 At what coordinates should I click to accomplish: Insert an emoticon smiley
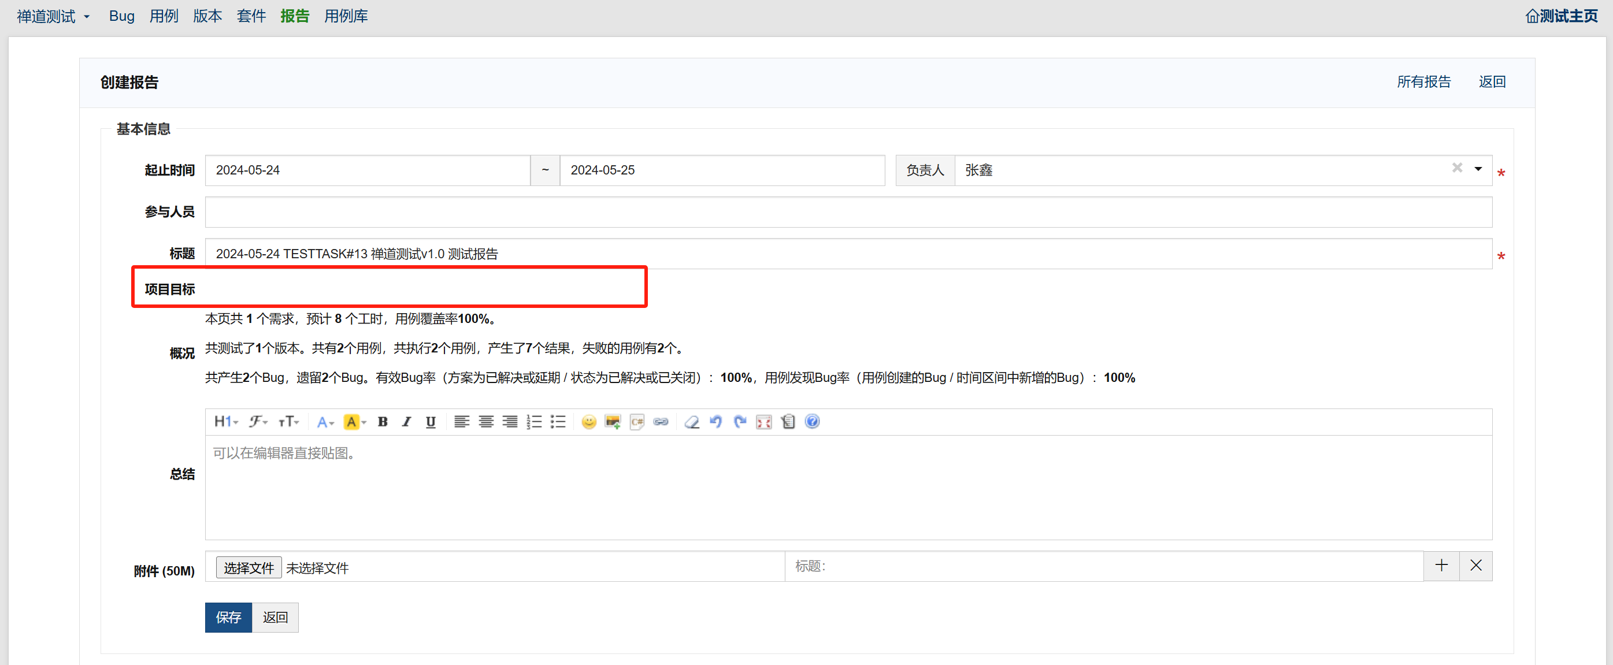point(588,422)
